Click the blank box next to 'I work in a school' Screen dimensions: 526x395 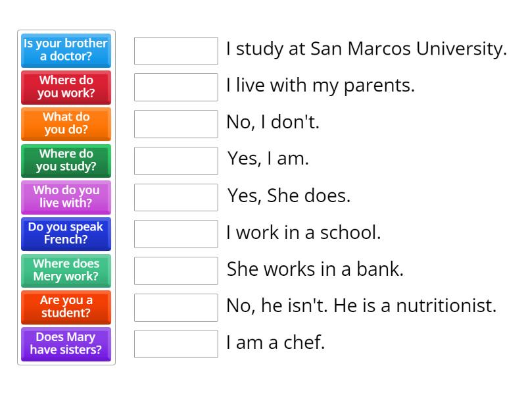point(175,233)
